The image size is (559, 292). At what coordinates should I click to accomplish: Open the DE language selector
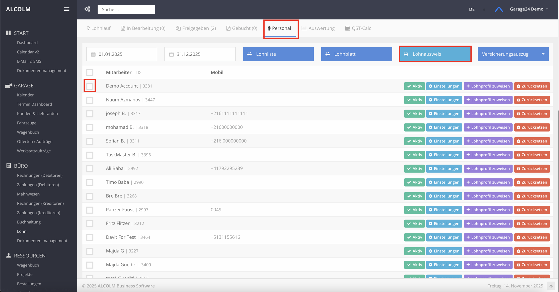pos(472,9)
